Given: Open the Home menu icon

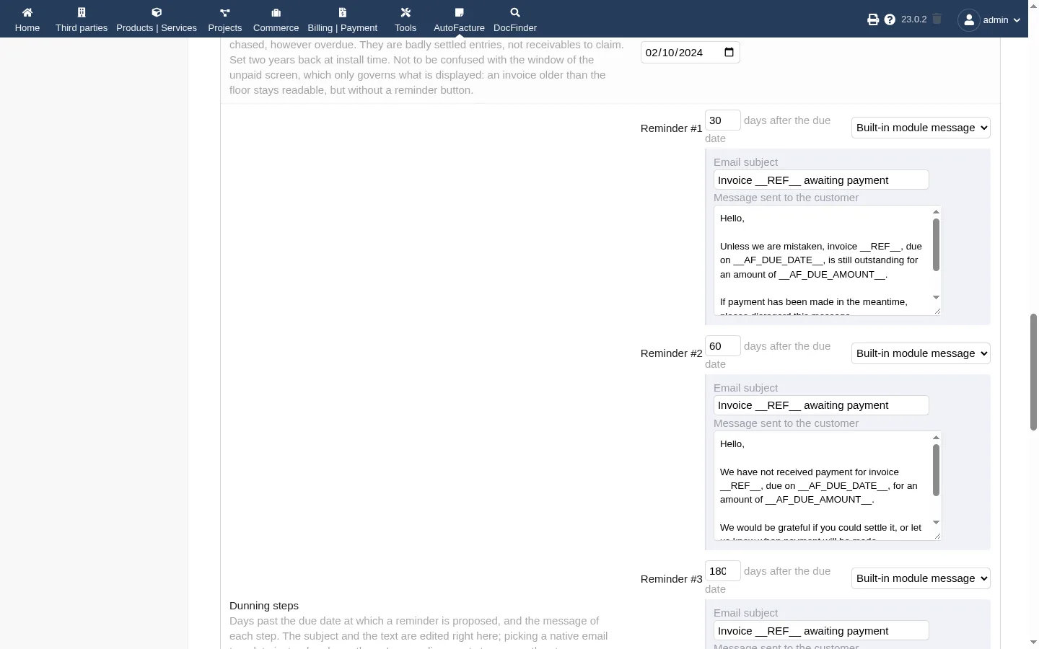Looking at the screenshot, I should tap(27, 12).
